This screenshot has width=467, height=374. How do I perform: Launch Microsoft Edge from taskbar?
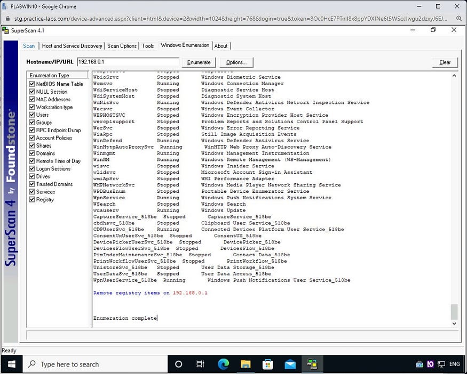224,364
